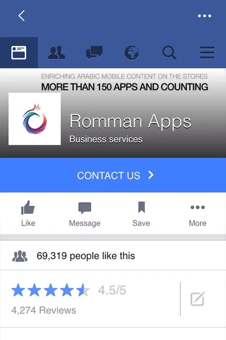Like the page with thumbs-up icon
The height and width of the screenshot is (340, 226).
pos(28,213)
